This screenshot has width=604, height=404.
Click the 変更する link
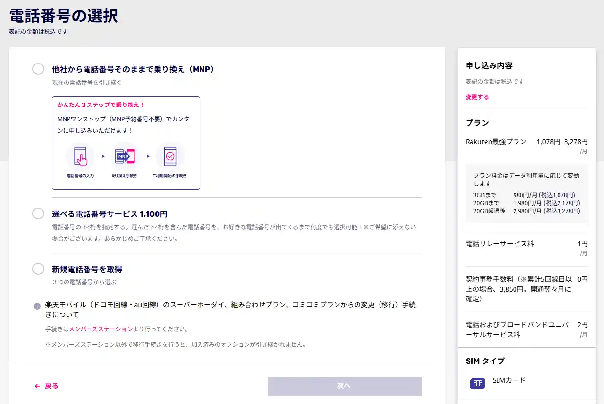coord(477,97)
